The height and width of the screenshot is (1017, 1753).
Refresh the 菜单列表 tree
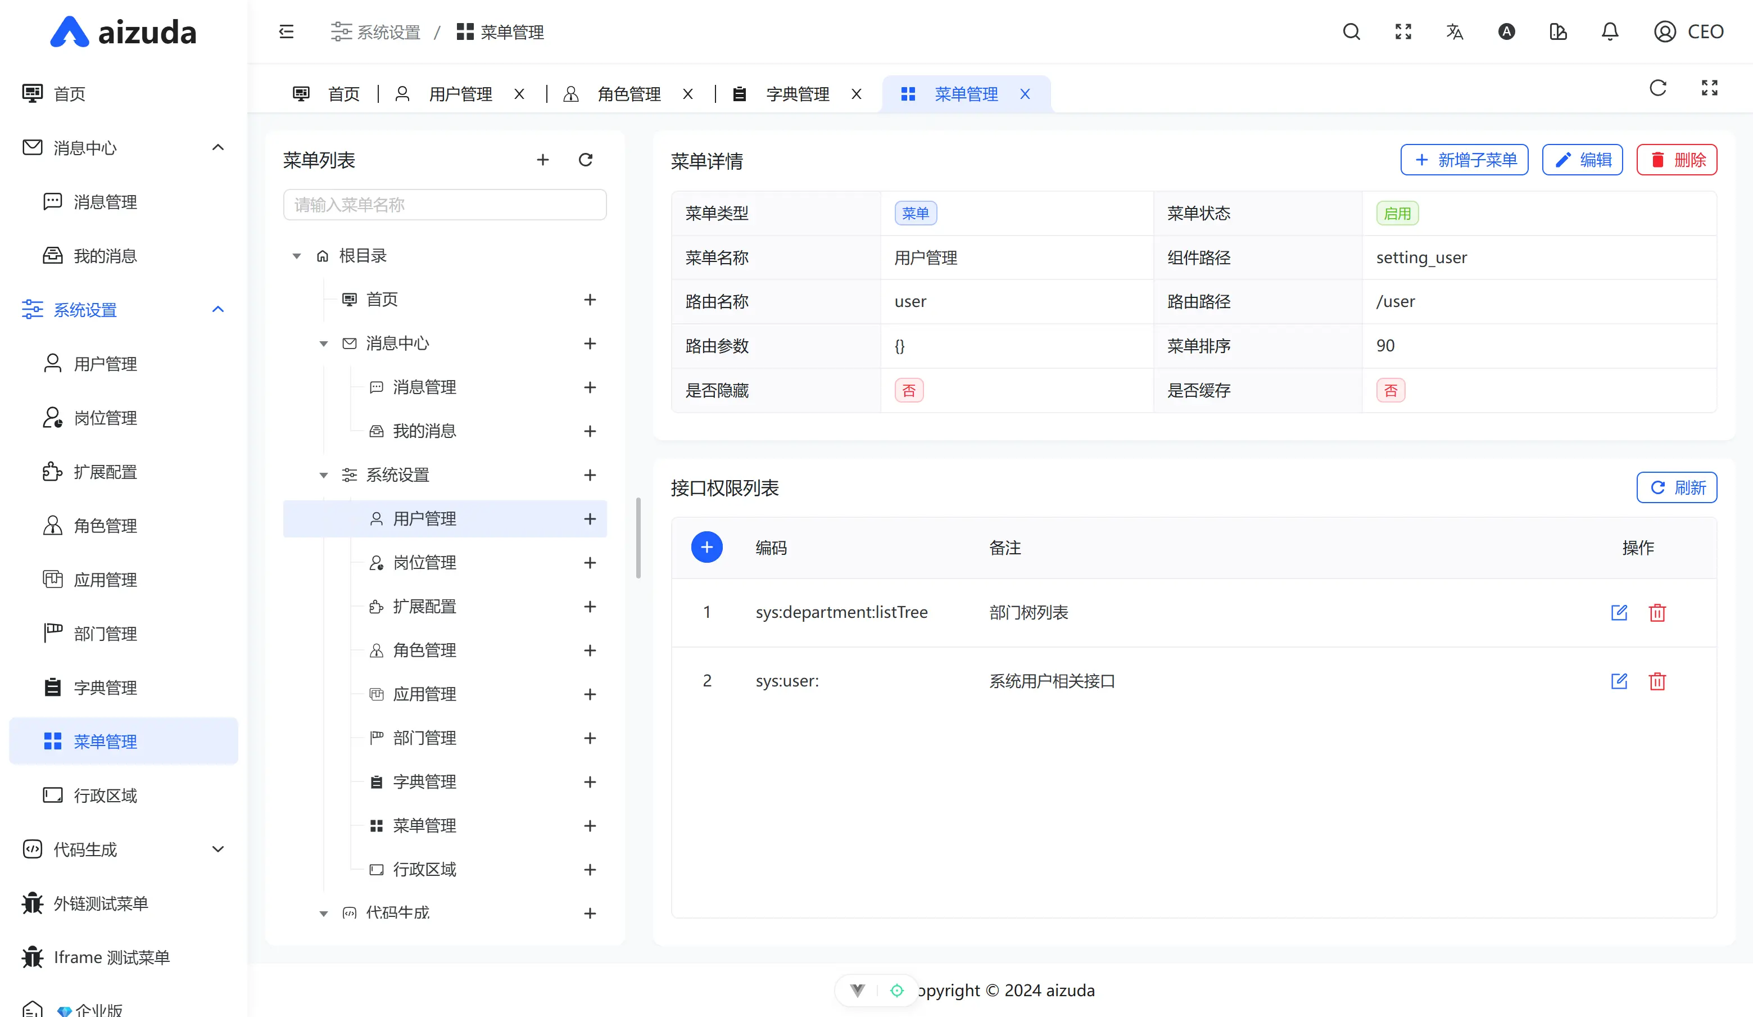tap(586, 160)
